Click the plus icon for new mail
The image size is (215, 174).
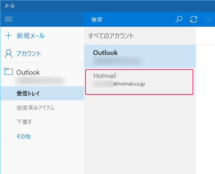8,36
